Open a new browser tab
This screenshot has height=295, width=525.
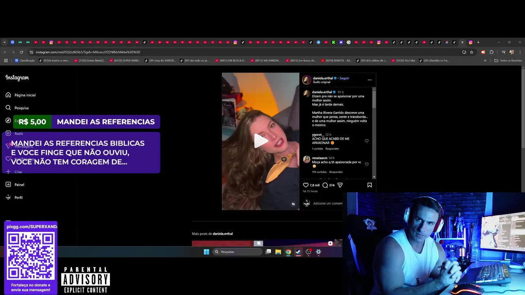(x=478, y=42)
